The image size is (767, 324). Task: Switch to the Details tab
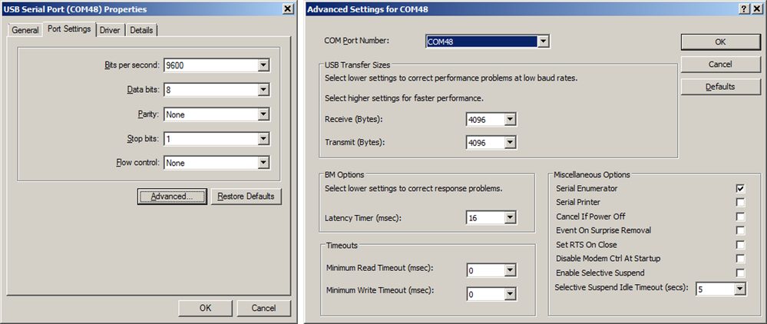click(x=141, y=31)
